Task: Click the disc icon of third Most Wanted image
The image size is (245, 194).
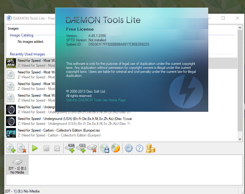Action: pyautogui.click(x=11, y=86)
